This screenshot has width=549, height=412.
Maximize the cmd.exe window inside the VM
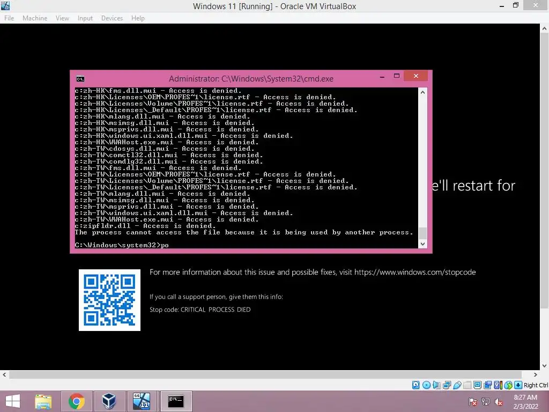pos(397,76)
